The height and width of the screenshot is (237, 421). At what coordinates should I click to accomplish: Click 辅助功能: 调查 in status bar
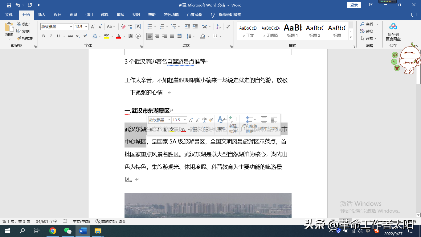pyautogui.click(x=111, y=221)
